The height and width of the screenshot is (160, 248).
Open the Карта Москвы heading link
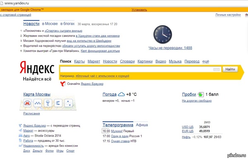37,94
